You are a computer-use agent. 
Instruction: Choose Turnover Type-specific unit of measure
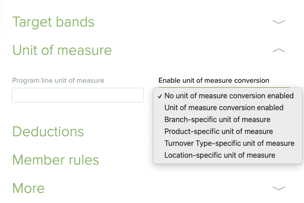[x=229, y=144]
